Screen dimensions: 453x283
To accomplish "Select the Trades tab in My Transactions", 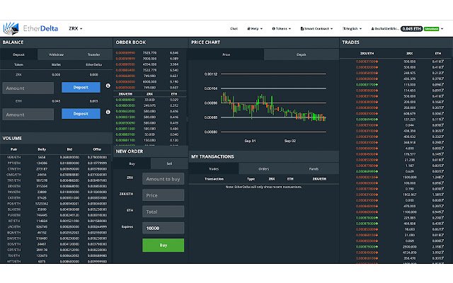I will coord(214,169).
